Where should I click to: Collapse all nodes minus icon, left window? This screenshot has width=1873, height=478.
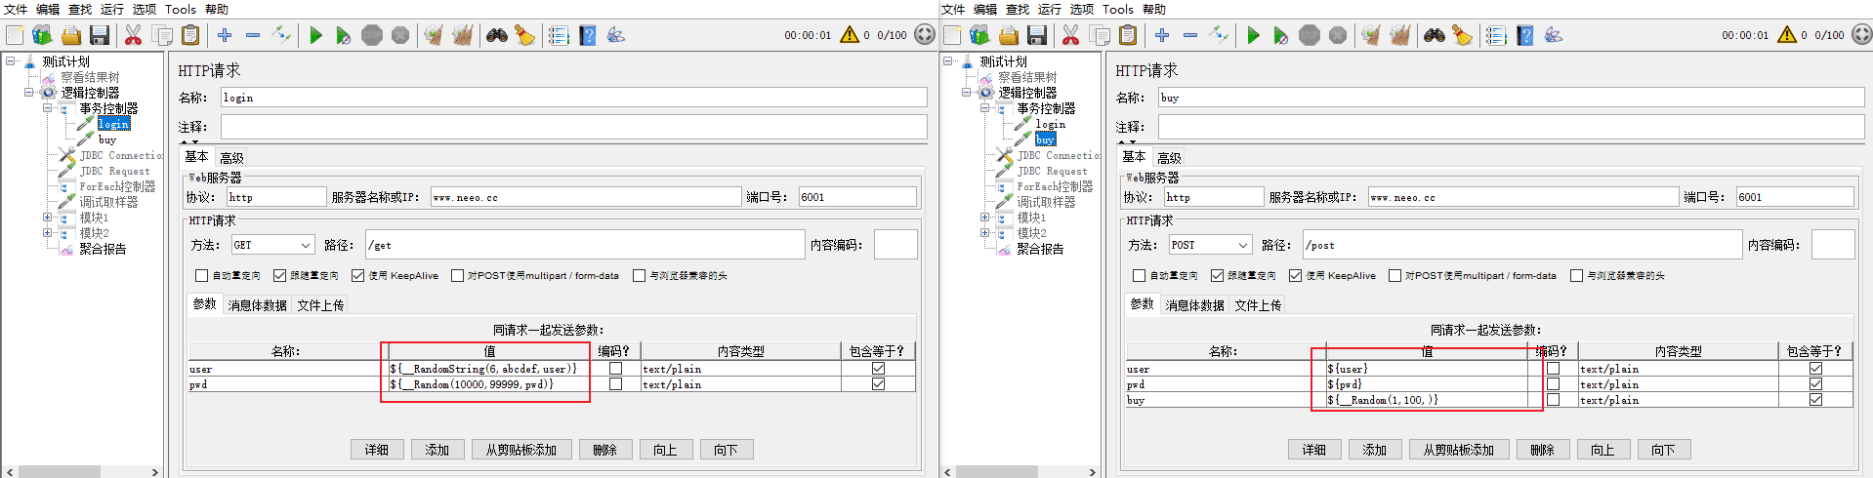[253, 35]
